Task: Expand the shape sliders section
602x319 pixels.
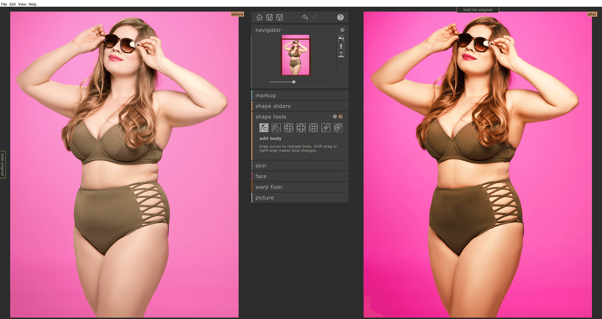Action: coord(300,106)
